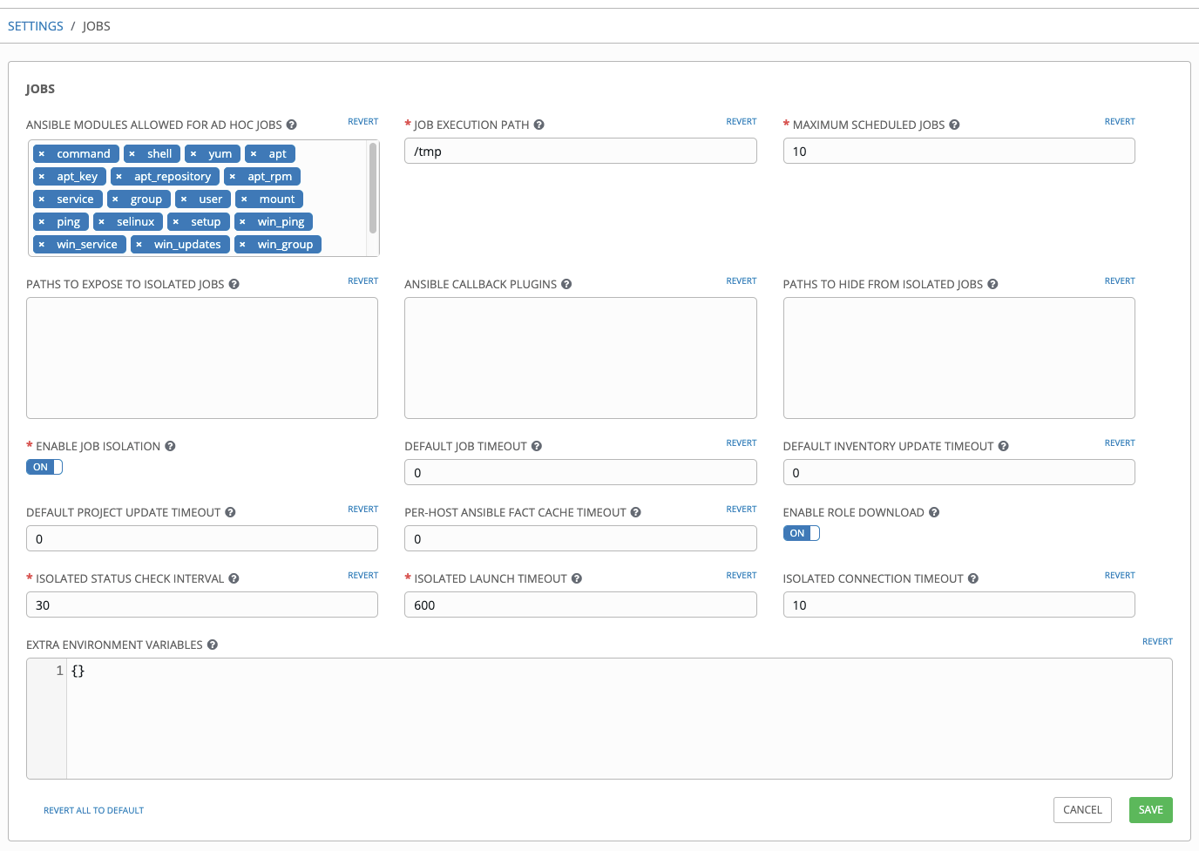
Task: Open help tooltip for Job Execution Path
Action: [539, 125]
